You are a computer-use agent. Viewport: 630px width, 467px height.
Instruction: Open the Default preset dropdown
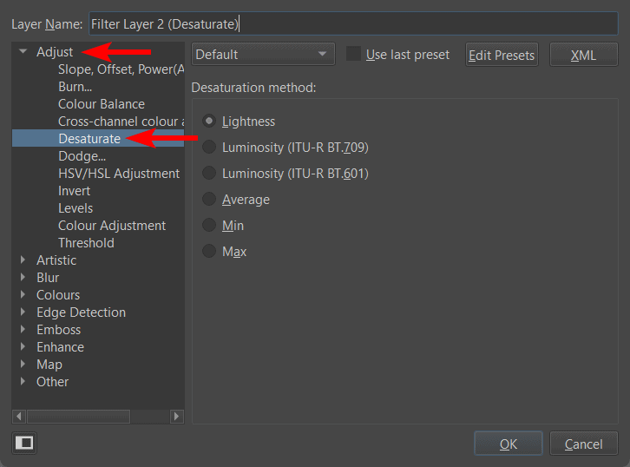coord(262,55)
